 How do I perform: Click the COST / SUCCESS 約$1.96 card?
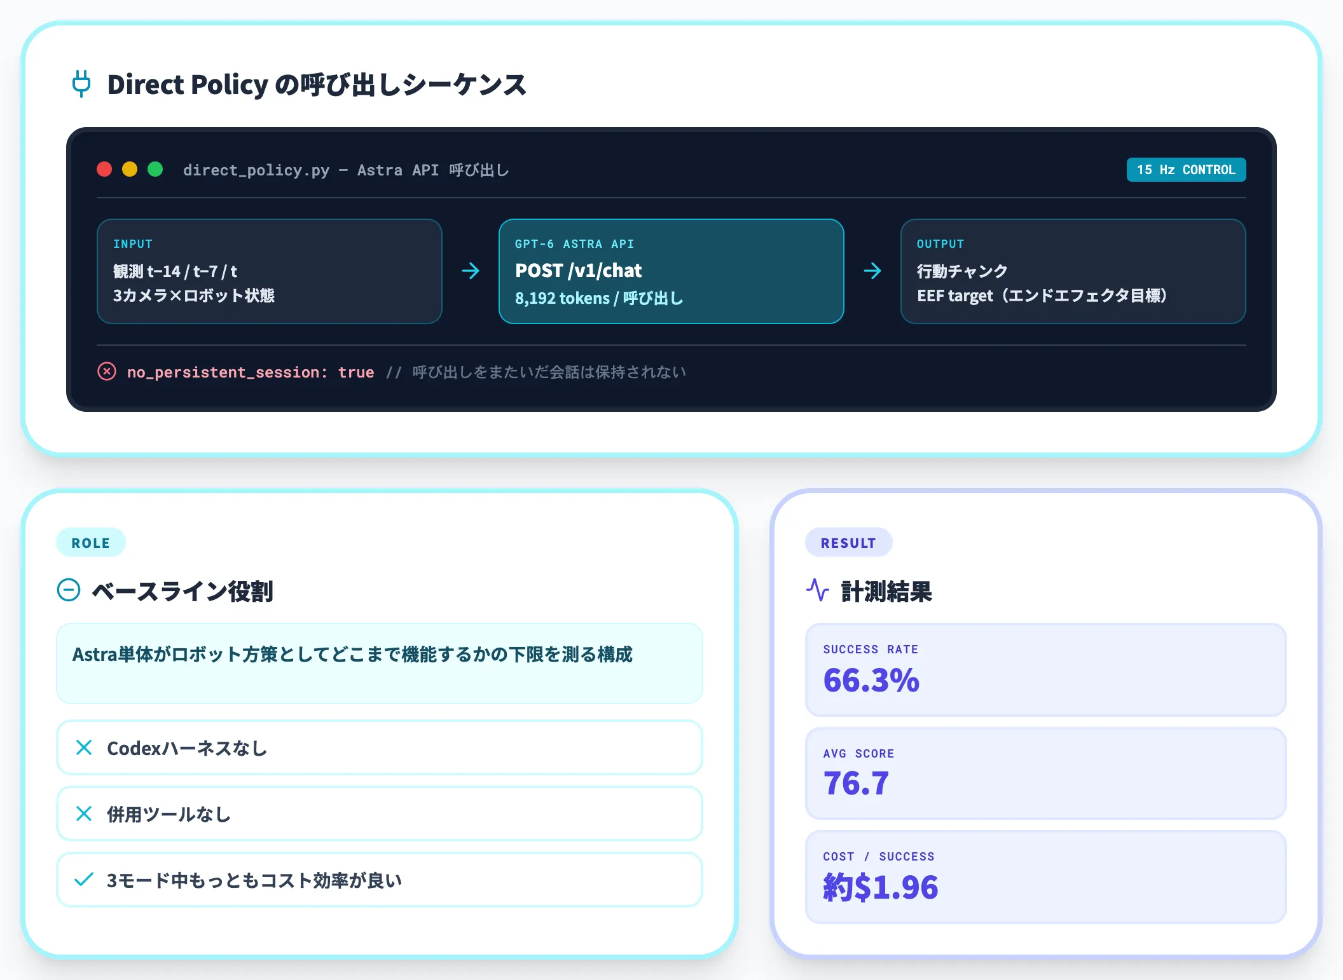[1045, 877]
